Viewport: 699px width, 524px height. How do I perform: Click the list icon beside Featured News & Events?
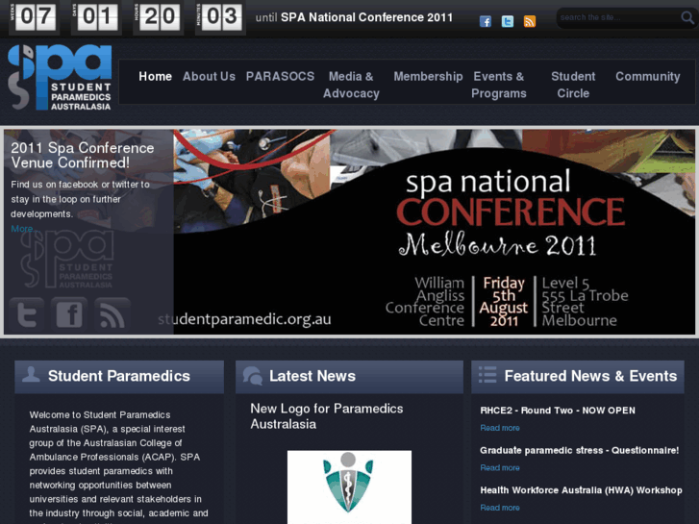(x=487, y=375)
